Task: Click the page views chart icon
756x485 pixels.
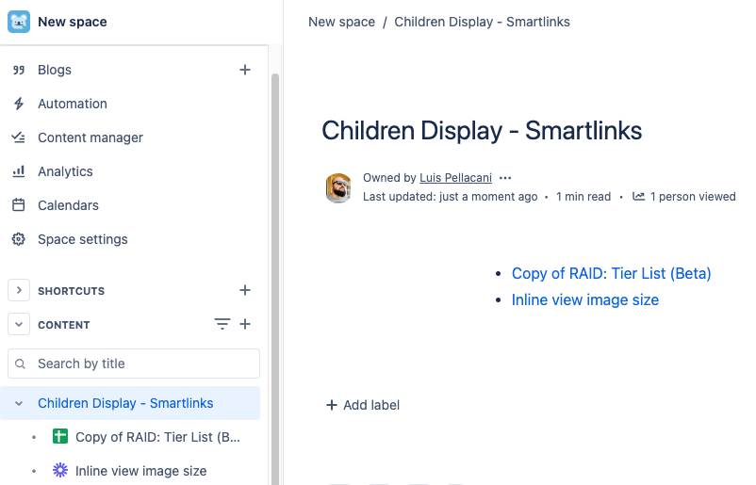Action: [x=638, y=196]
